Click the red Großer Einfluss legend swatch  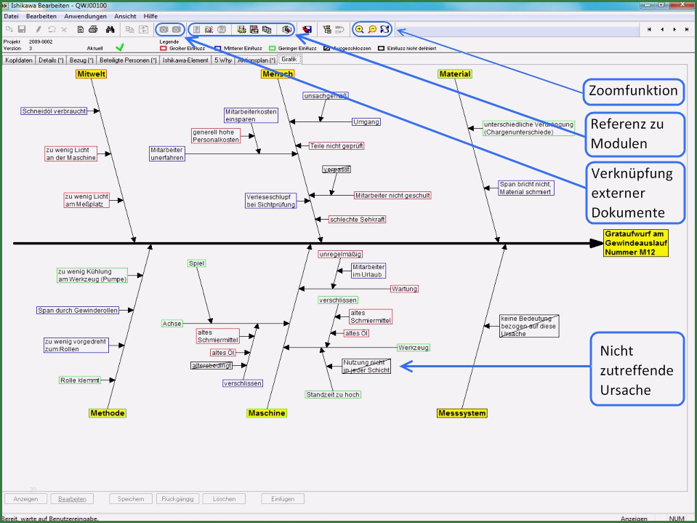pos(163,48)
